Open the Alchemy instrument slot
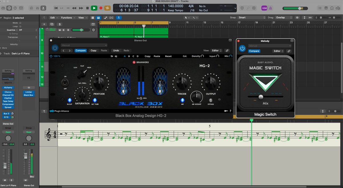Viewport: 343px width, 188px height. [x=8, y=88]
